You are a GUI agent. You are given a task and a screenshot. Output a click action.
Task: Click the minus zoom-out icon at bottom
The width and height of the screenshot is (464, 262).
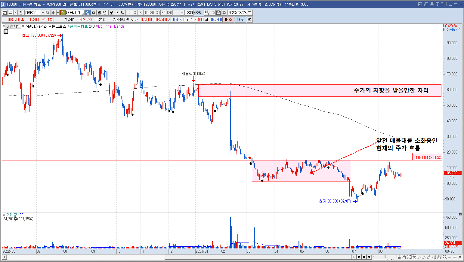450,257
